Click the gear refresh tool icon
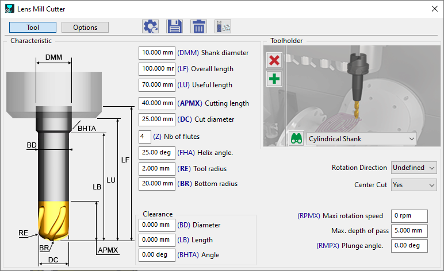Image resolution: width=444 pixels, height=271 pixels. click(x=151, y=26)
